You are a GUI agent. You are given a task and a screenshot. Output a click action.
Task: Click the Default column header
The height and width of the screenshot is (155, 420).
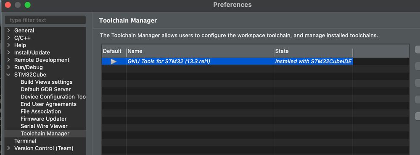pos(114,51)
